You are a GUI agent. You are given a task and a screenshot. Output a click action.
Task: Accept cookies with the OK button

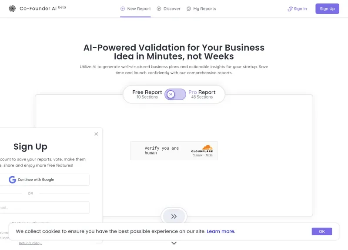[x=321, y=231]
